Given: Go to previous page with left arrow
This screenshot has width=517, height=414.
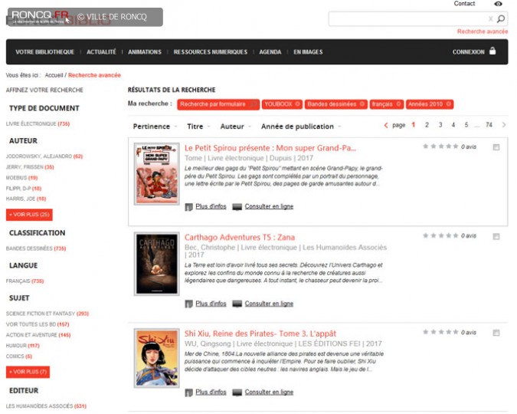Looking at the screenshot, I should pos(386,125).
